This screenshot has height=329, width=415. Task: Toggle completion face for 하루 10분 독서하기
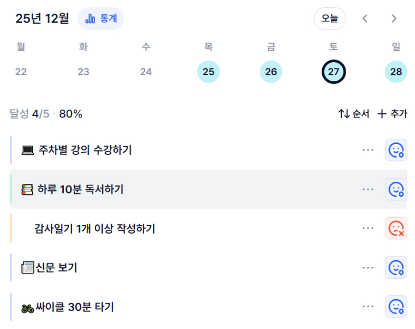[x=396, y=189]
